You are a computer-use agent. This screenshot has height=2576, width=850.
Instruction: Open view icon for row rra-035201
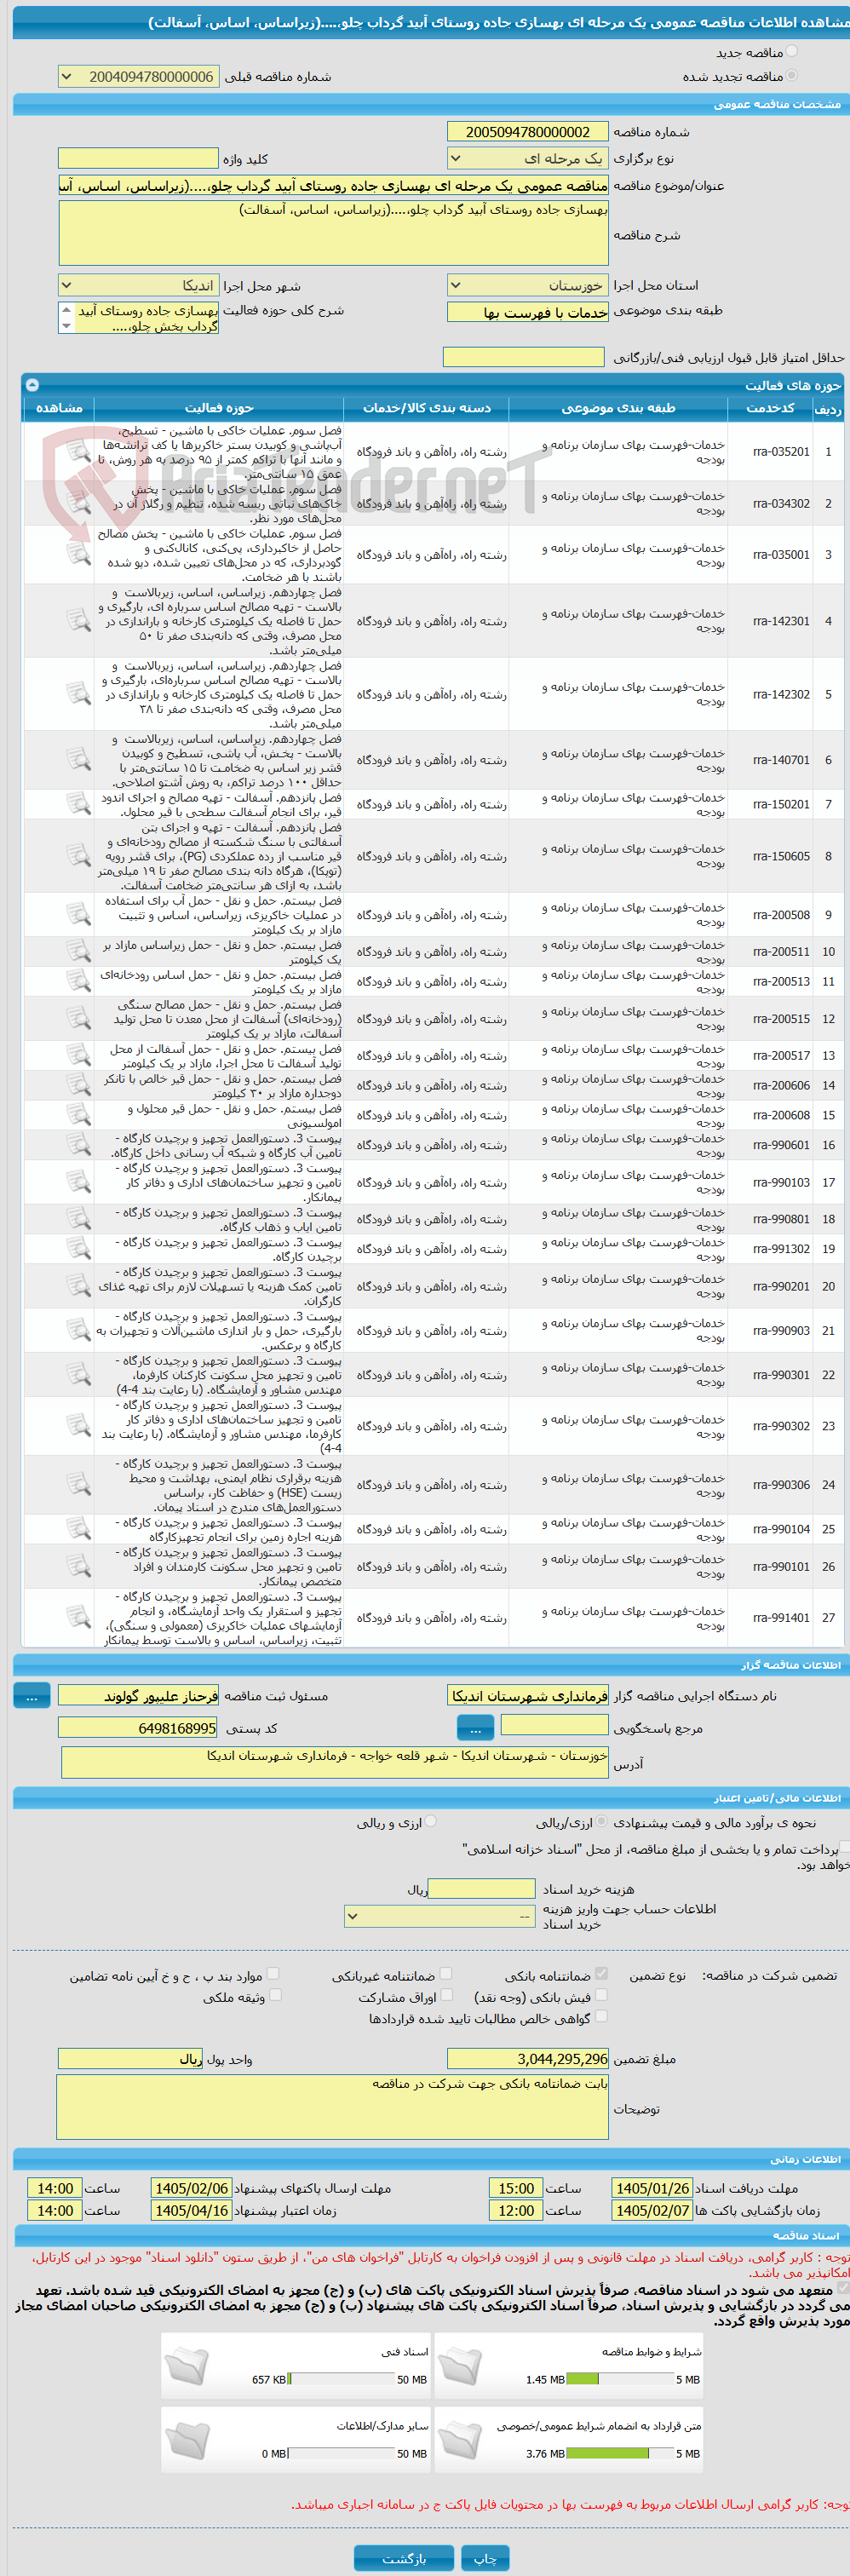(x=78, y=451)
